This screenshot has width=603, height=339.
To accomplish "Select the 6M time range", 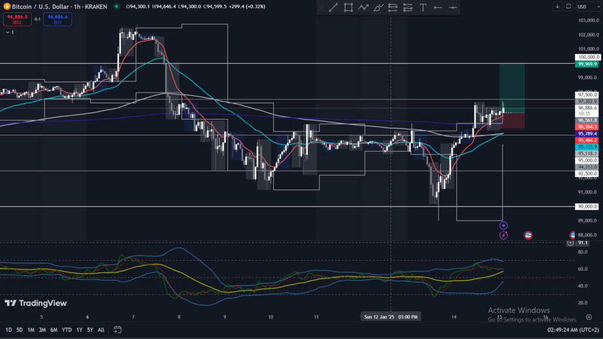I will click(54, 330).
